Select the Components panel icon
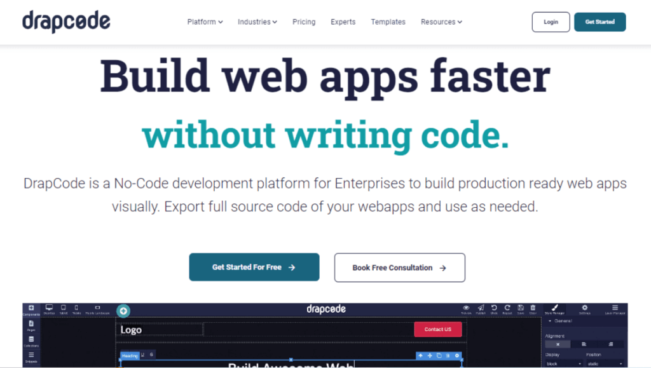Screen dimensions: 651x368 [x=31, y=308]
